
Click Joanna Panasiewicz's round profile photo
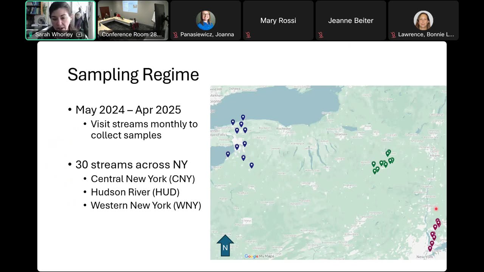pos(206,20)
